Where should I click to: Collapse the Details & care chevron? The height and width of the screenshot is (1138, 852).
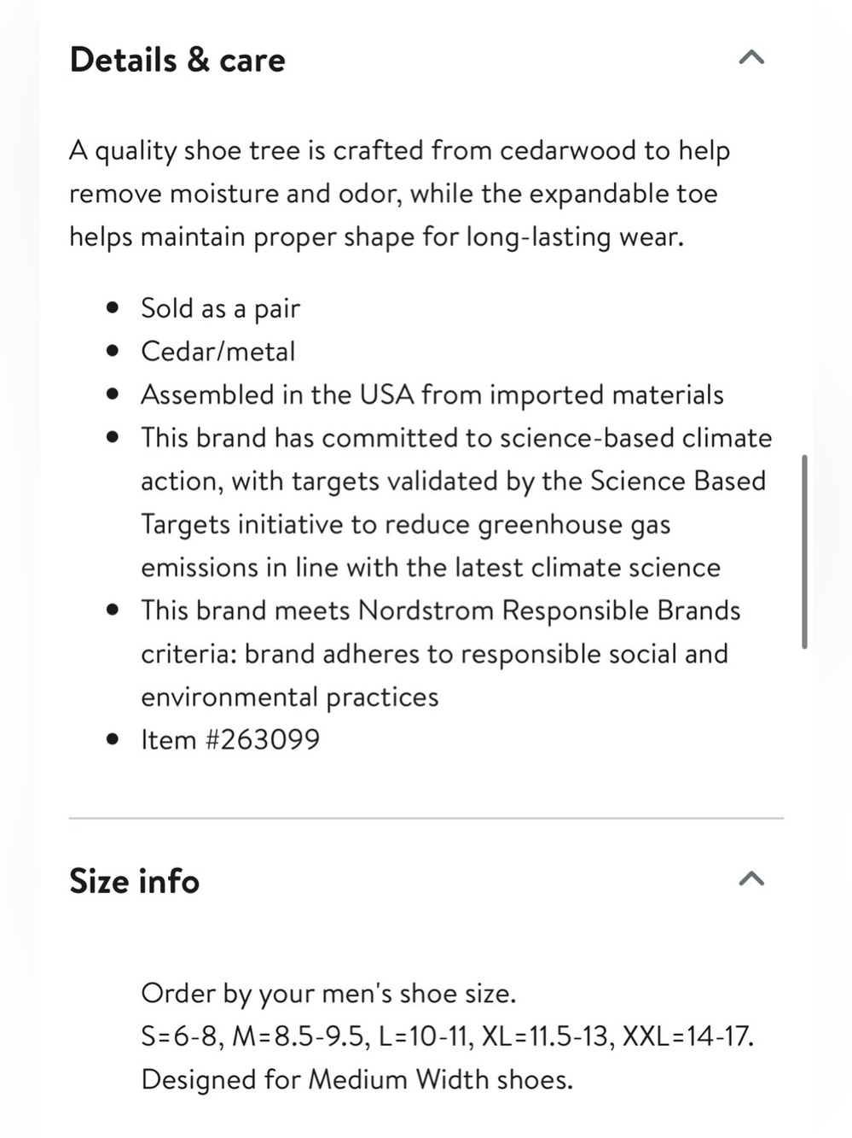tap(751, 58)
